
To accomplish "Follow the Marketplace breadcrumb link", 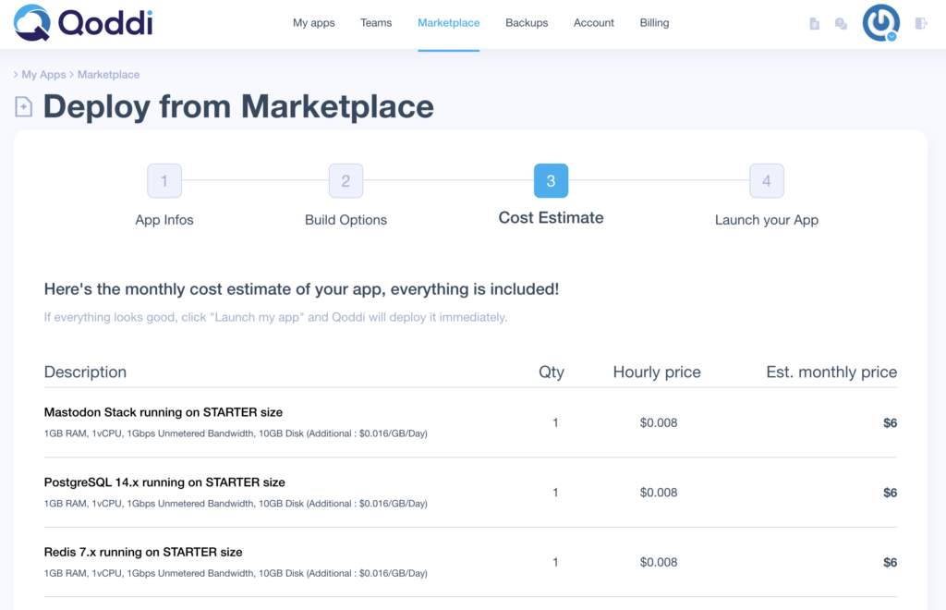I will click(109, 75).
